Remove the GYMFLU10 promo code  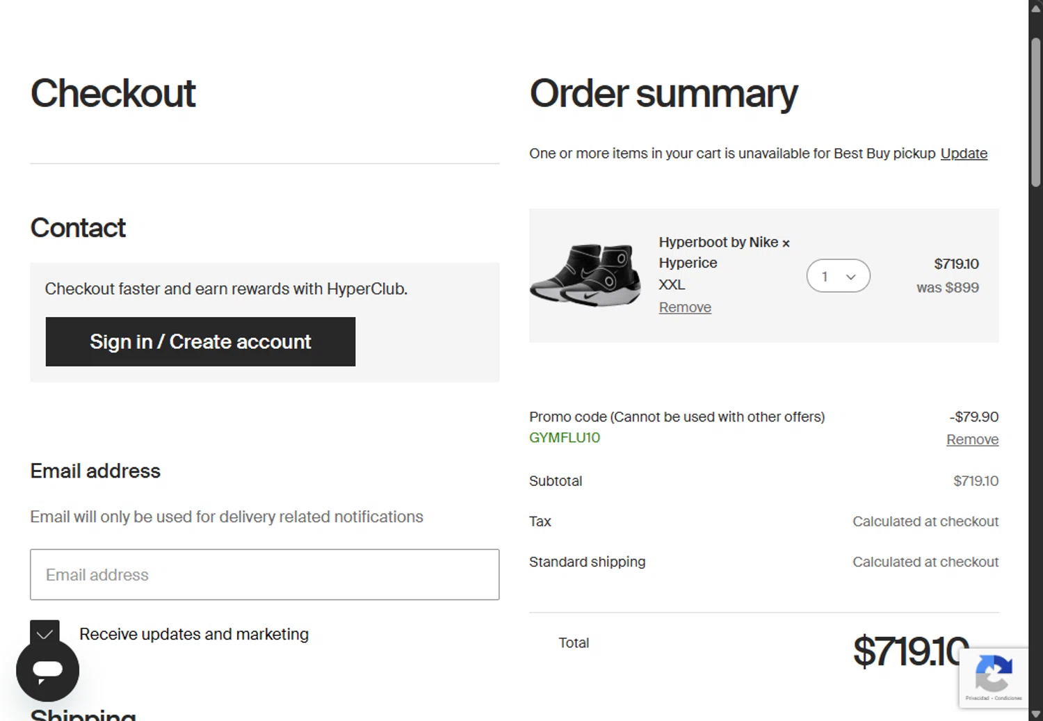click(971, 439)
